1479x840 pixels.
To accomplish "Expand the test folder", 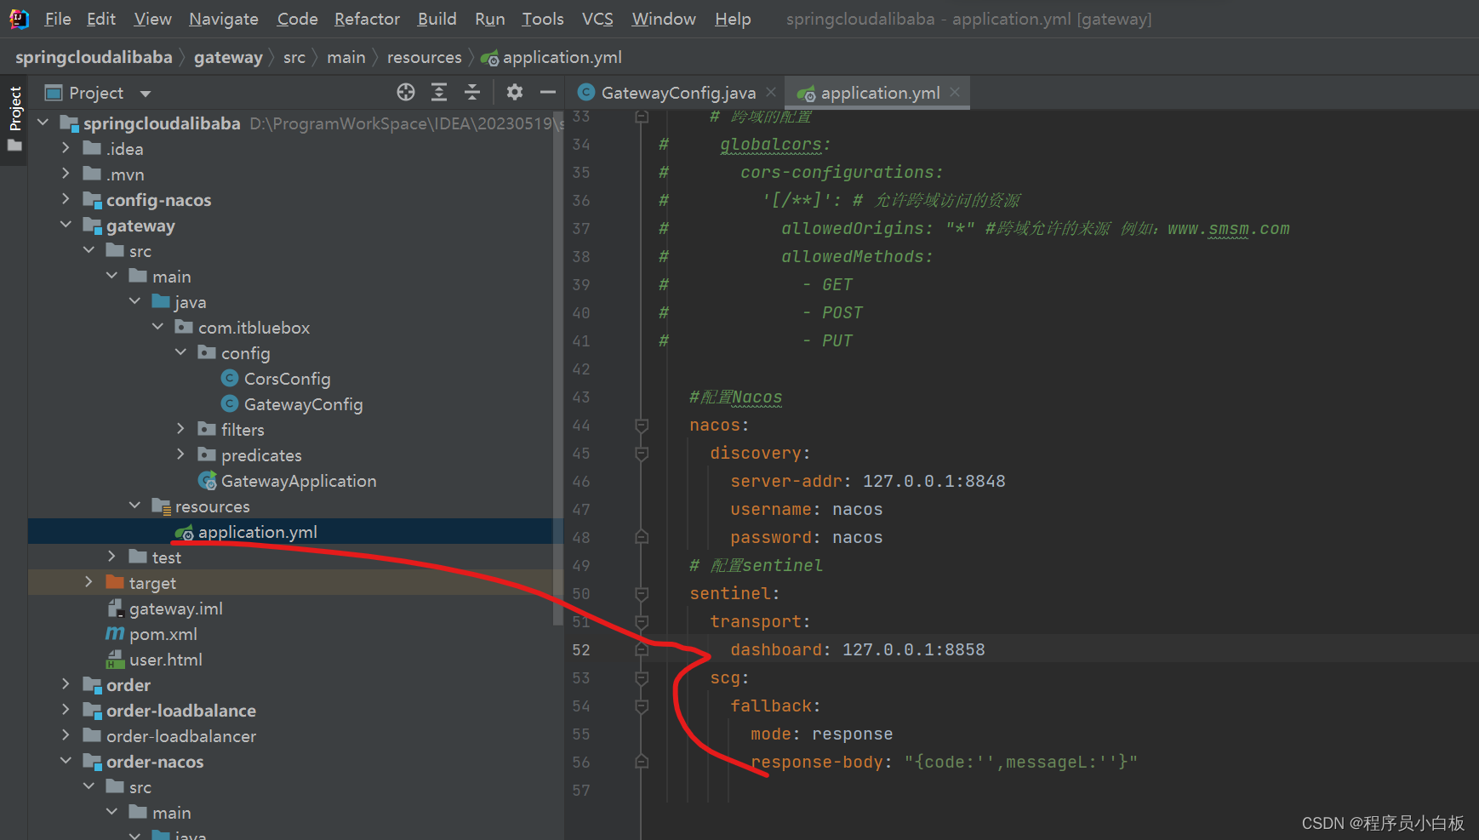I will pos(112,557).
